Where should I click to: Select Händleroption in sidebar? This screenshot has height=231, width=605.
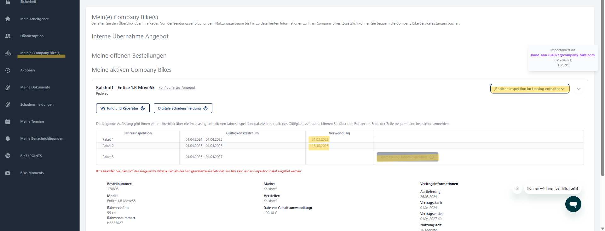(x=32, y=36)
